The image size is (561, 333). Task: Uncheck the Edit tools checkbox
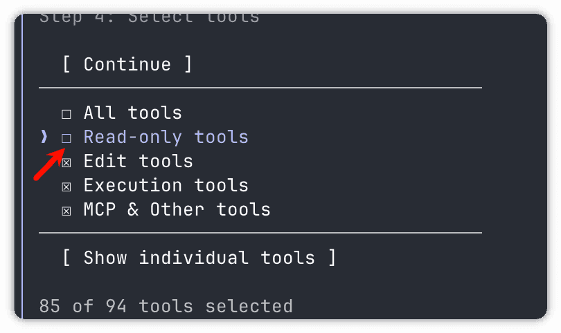click(66, 163)
